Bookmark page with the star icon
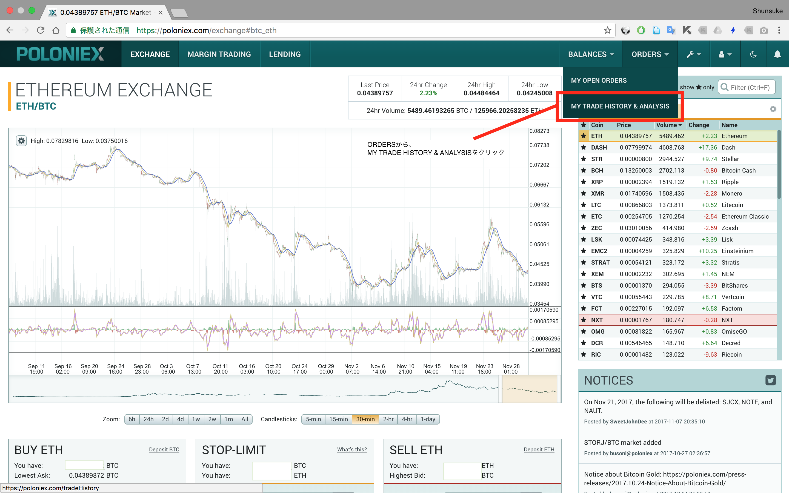This screenshot has width=789, height=493. [x=607, y=30]
